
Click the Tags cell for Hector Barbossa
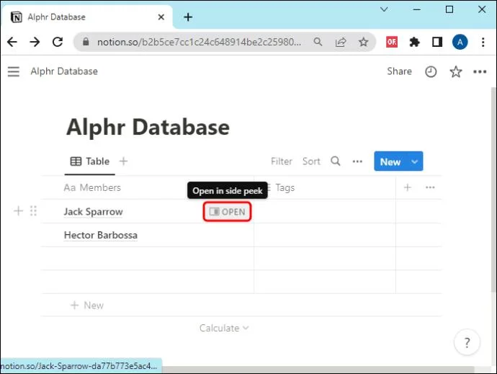(x=325, y=235)
